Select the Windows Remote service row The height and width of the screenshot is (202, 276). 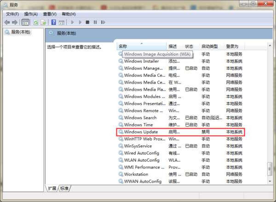pos(180,110)
